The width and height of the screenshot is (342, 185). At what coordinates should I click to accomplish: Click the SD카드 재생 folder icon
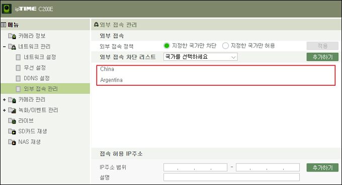[x=12, y=131]
